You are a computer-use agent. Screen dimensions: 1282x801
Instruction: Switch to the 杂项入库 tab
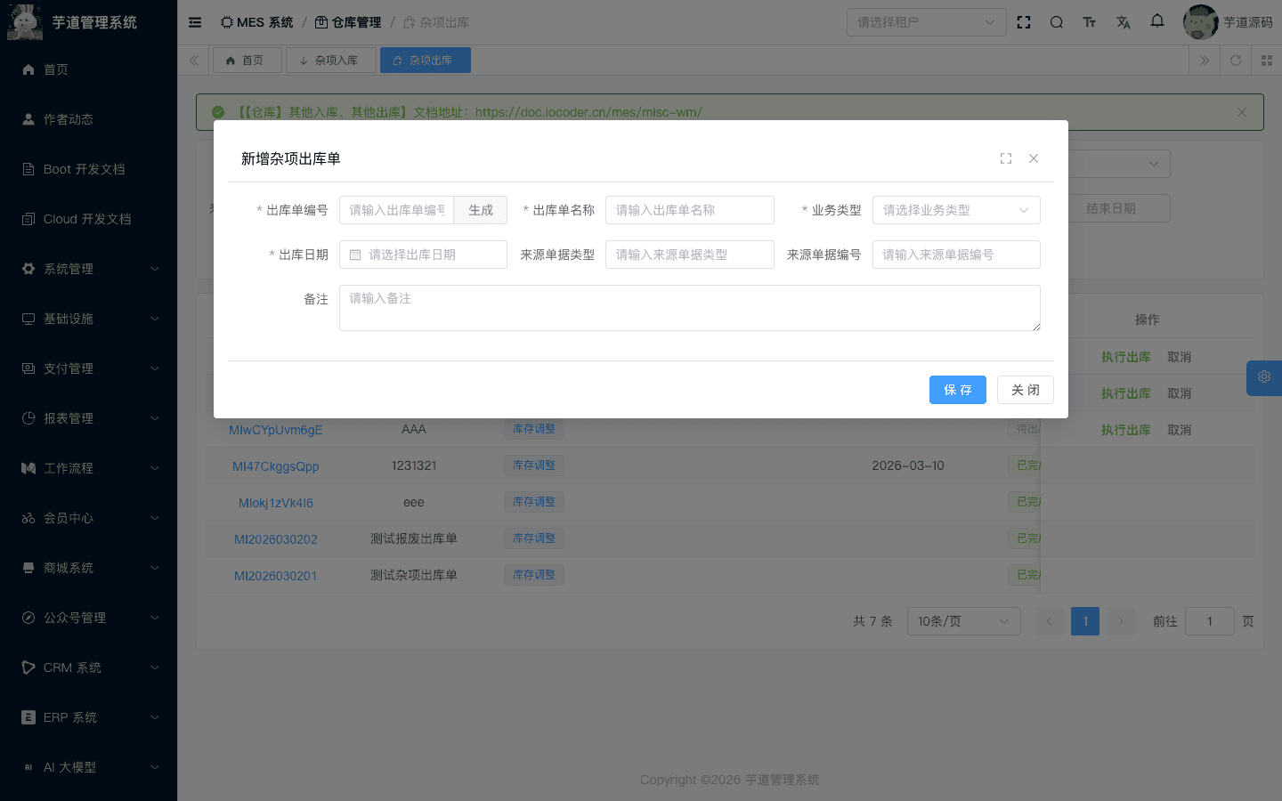click(x=330, y=60)
